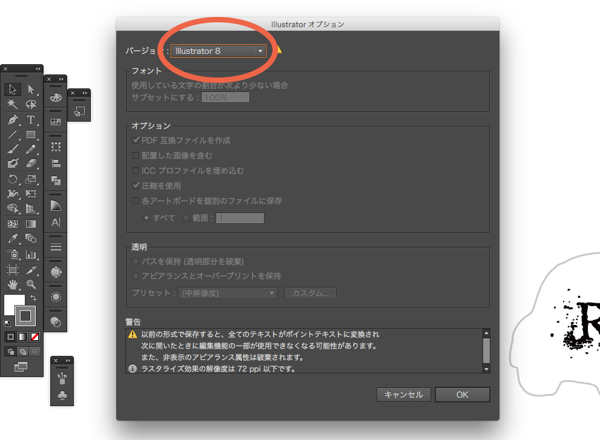Select パスを保持 (透明部分を破棄) radio option
The height and width of the screenshot is (440, 600).
click(136, 261)
